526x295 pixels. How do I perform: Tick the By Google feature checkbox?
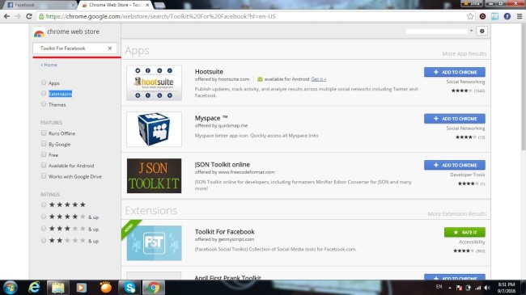[44, 144]
